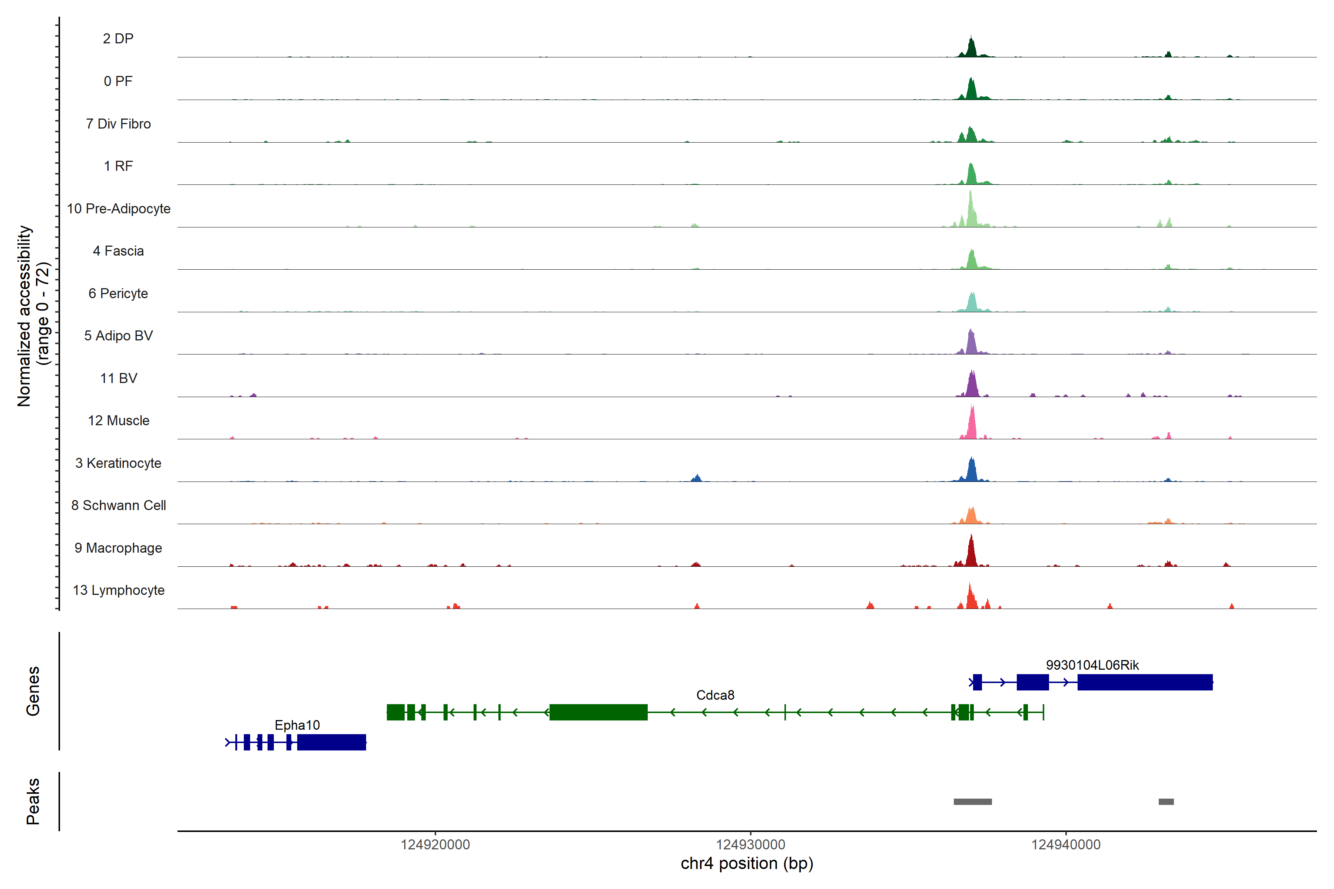Click the 9930104L06Rik gene label
This screenshot has height=889, width=1334.
(x=1092, y=665)
